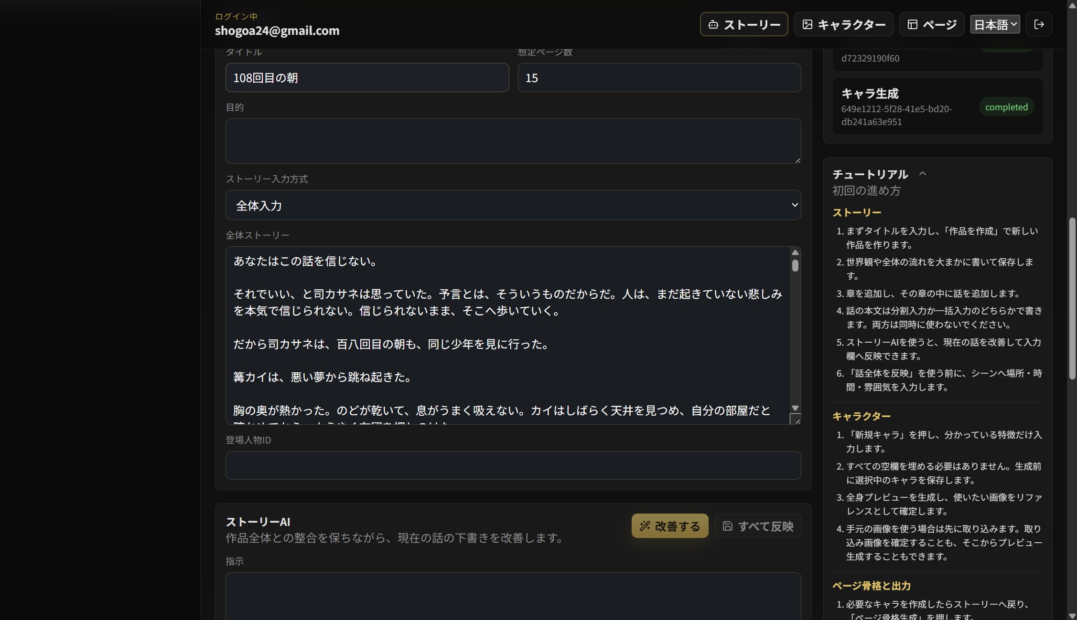The image size is (1077, 620).
Task: Collapse the チュートリアル section chevron
Action: (x=923, y=174)
